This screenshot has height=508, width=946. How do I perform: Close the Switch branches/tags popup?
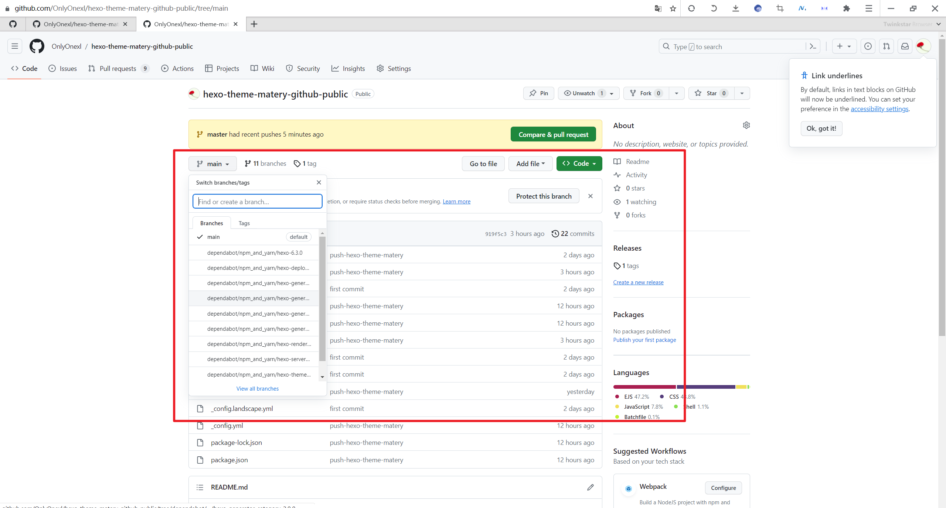(x=319, y=182)
